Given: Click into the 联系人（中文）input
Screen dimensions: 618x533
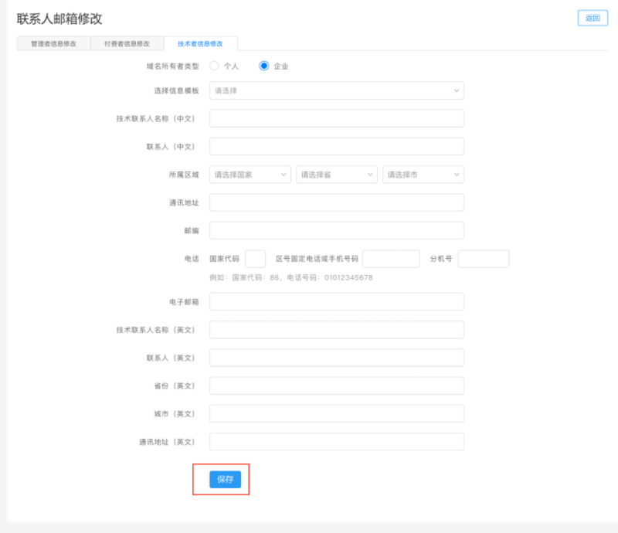Looking at the screenshot, I should click(336, 147).
